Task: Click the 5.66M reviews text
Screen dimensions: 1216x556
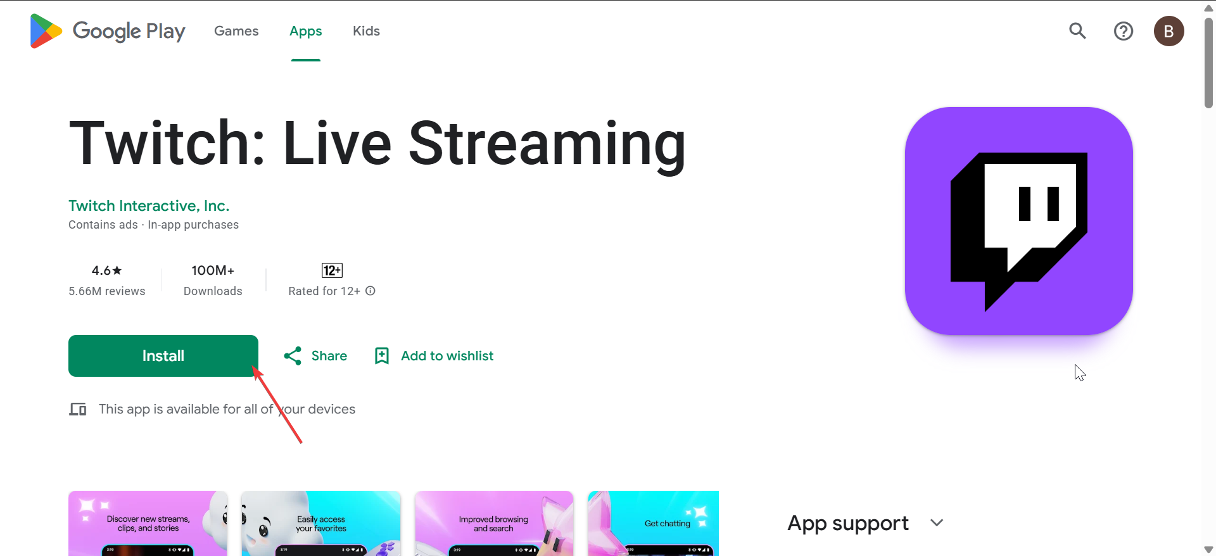Action: pos(107,291)
